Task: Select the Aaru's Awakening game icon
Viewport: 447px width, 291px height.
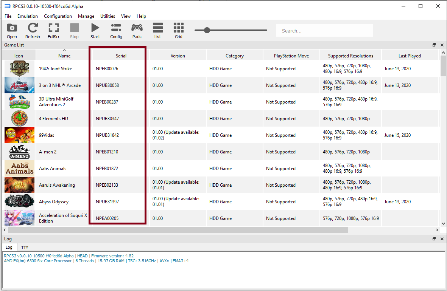Action: (x=19, y=185)
